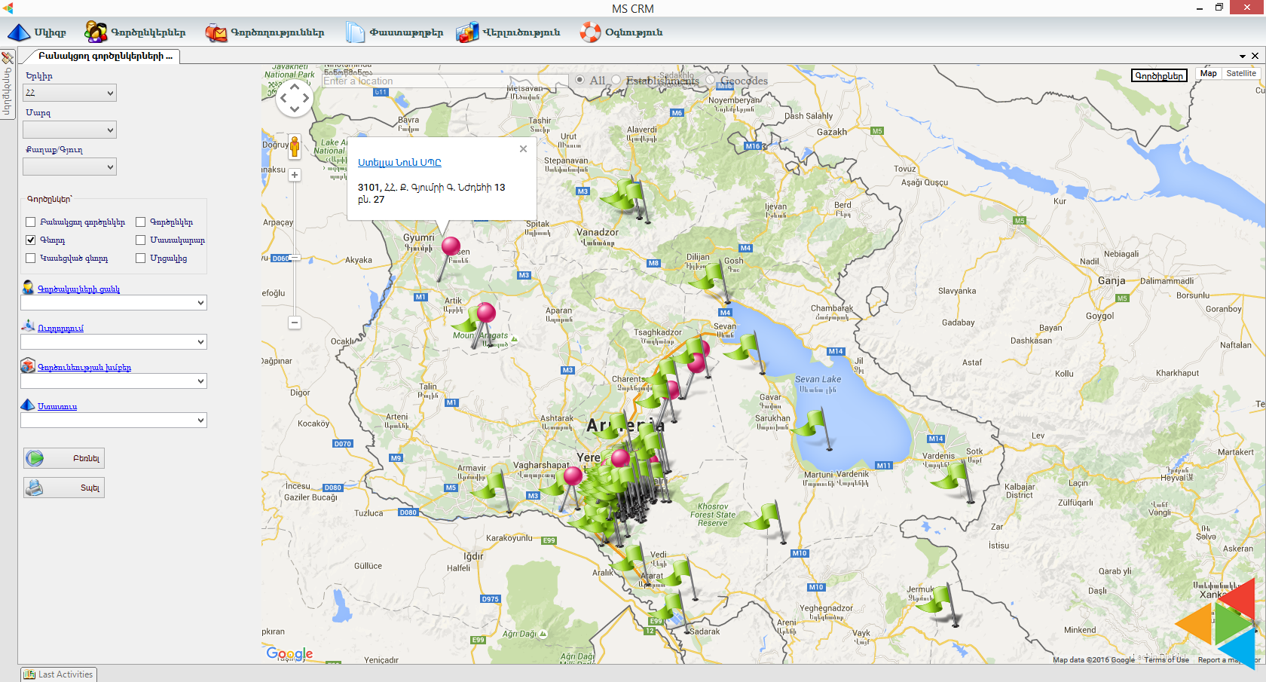This screenshot has width=1266, height=682.
Task: Open the agents list dropdown
Action: pyautogui.click(x=114, y=303)
